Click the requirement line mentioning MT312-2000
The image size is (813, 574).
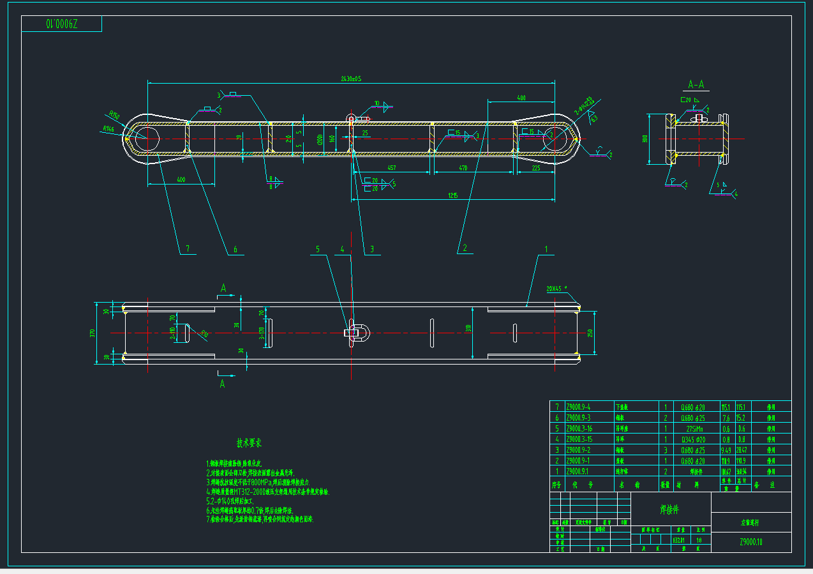click(267, 492)
